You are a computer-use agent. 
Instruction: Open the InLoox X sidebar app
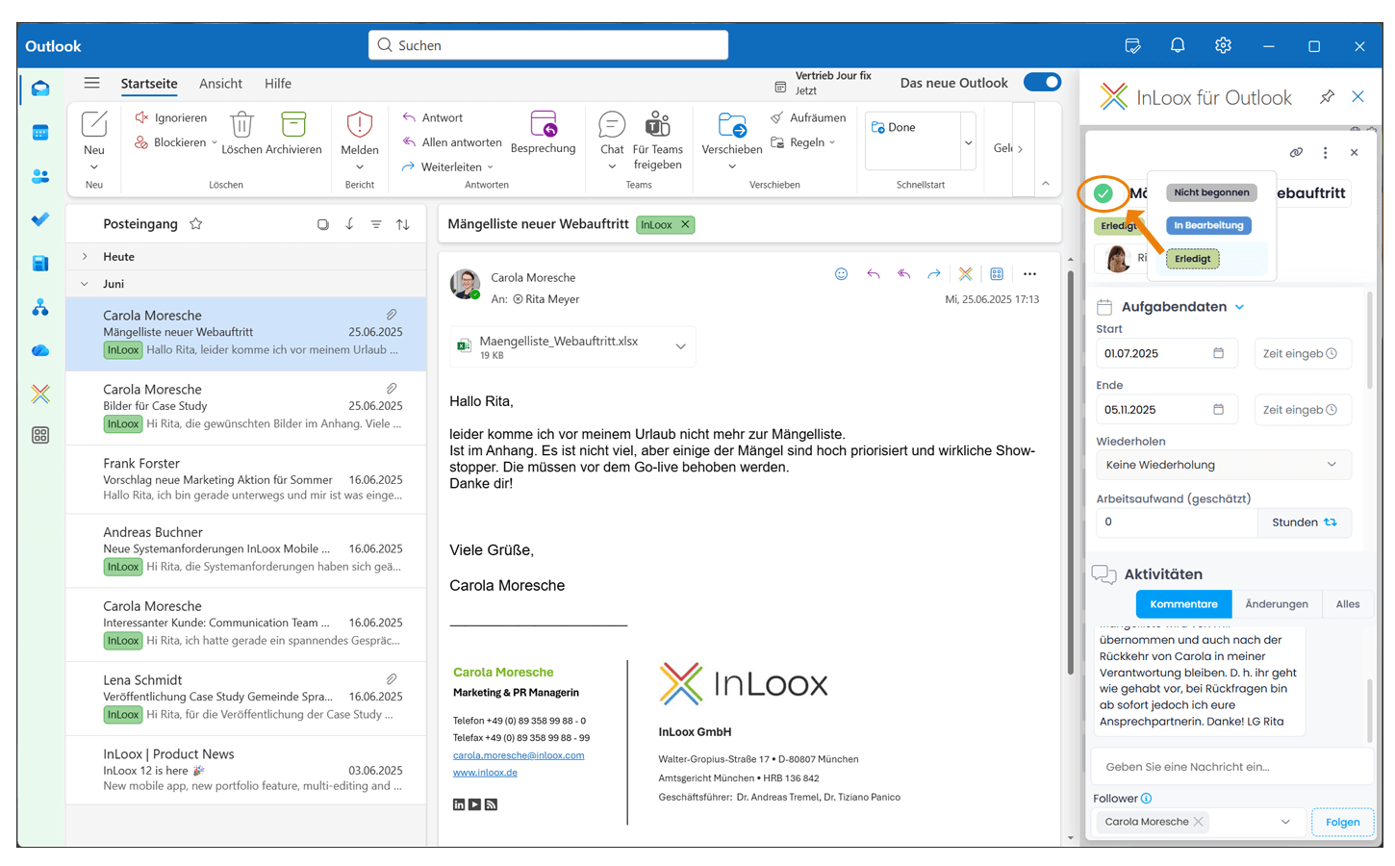[x=40, y=394]
